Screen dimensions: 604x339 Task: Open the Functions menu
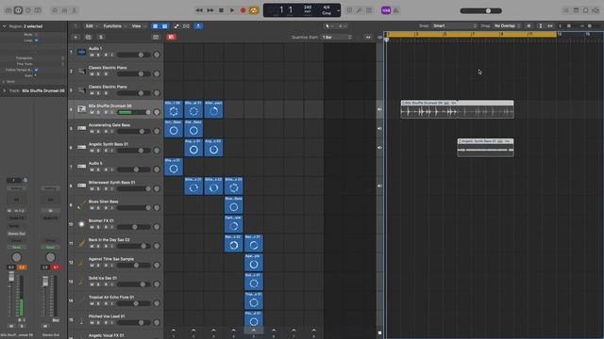114,26
